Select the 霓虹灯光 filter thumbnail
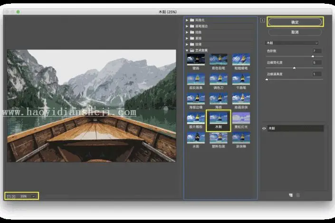Screen dimensions: 335x223 241,118
